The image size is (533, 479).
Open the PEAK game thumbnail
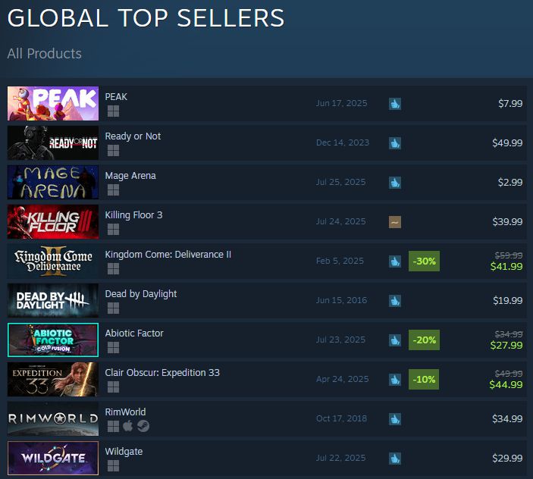53,103
